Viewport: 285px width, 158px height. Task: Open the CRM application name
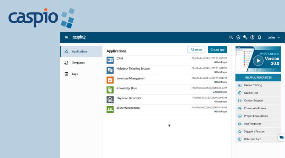120,58
